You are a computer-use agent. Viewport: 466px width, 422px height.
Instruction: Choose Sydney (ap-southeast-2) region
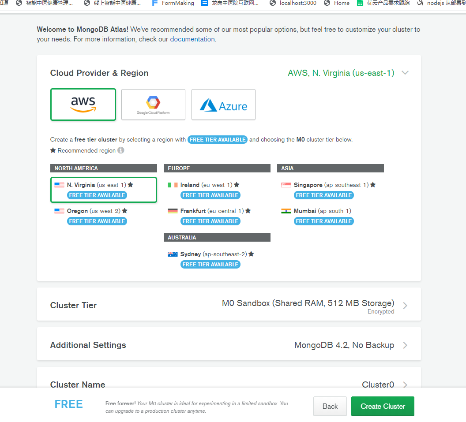[217, 259]
